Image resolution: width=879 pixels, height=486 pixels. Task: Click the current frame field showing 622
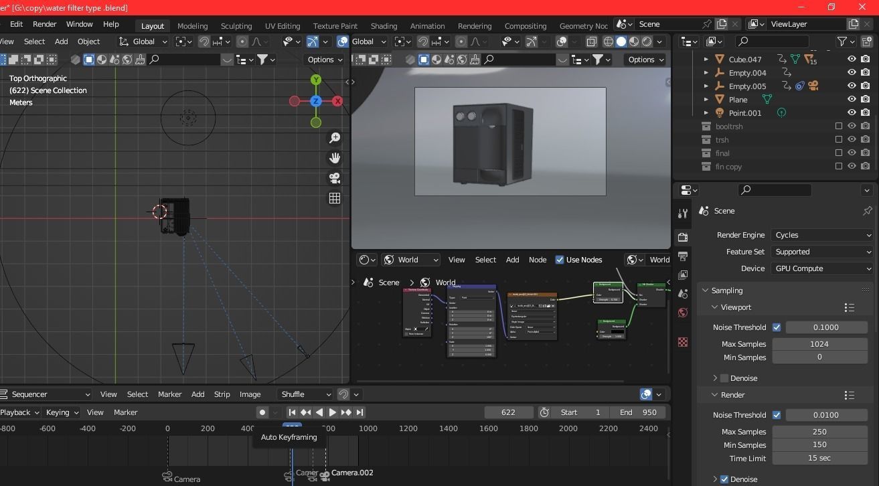509,412
